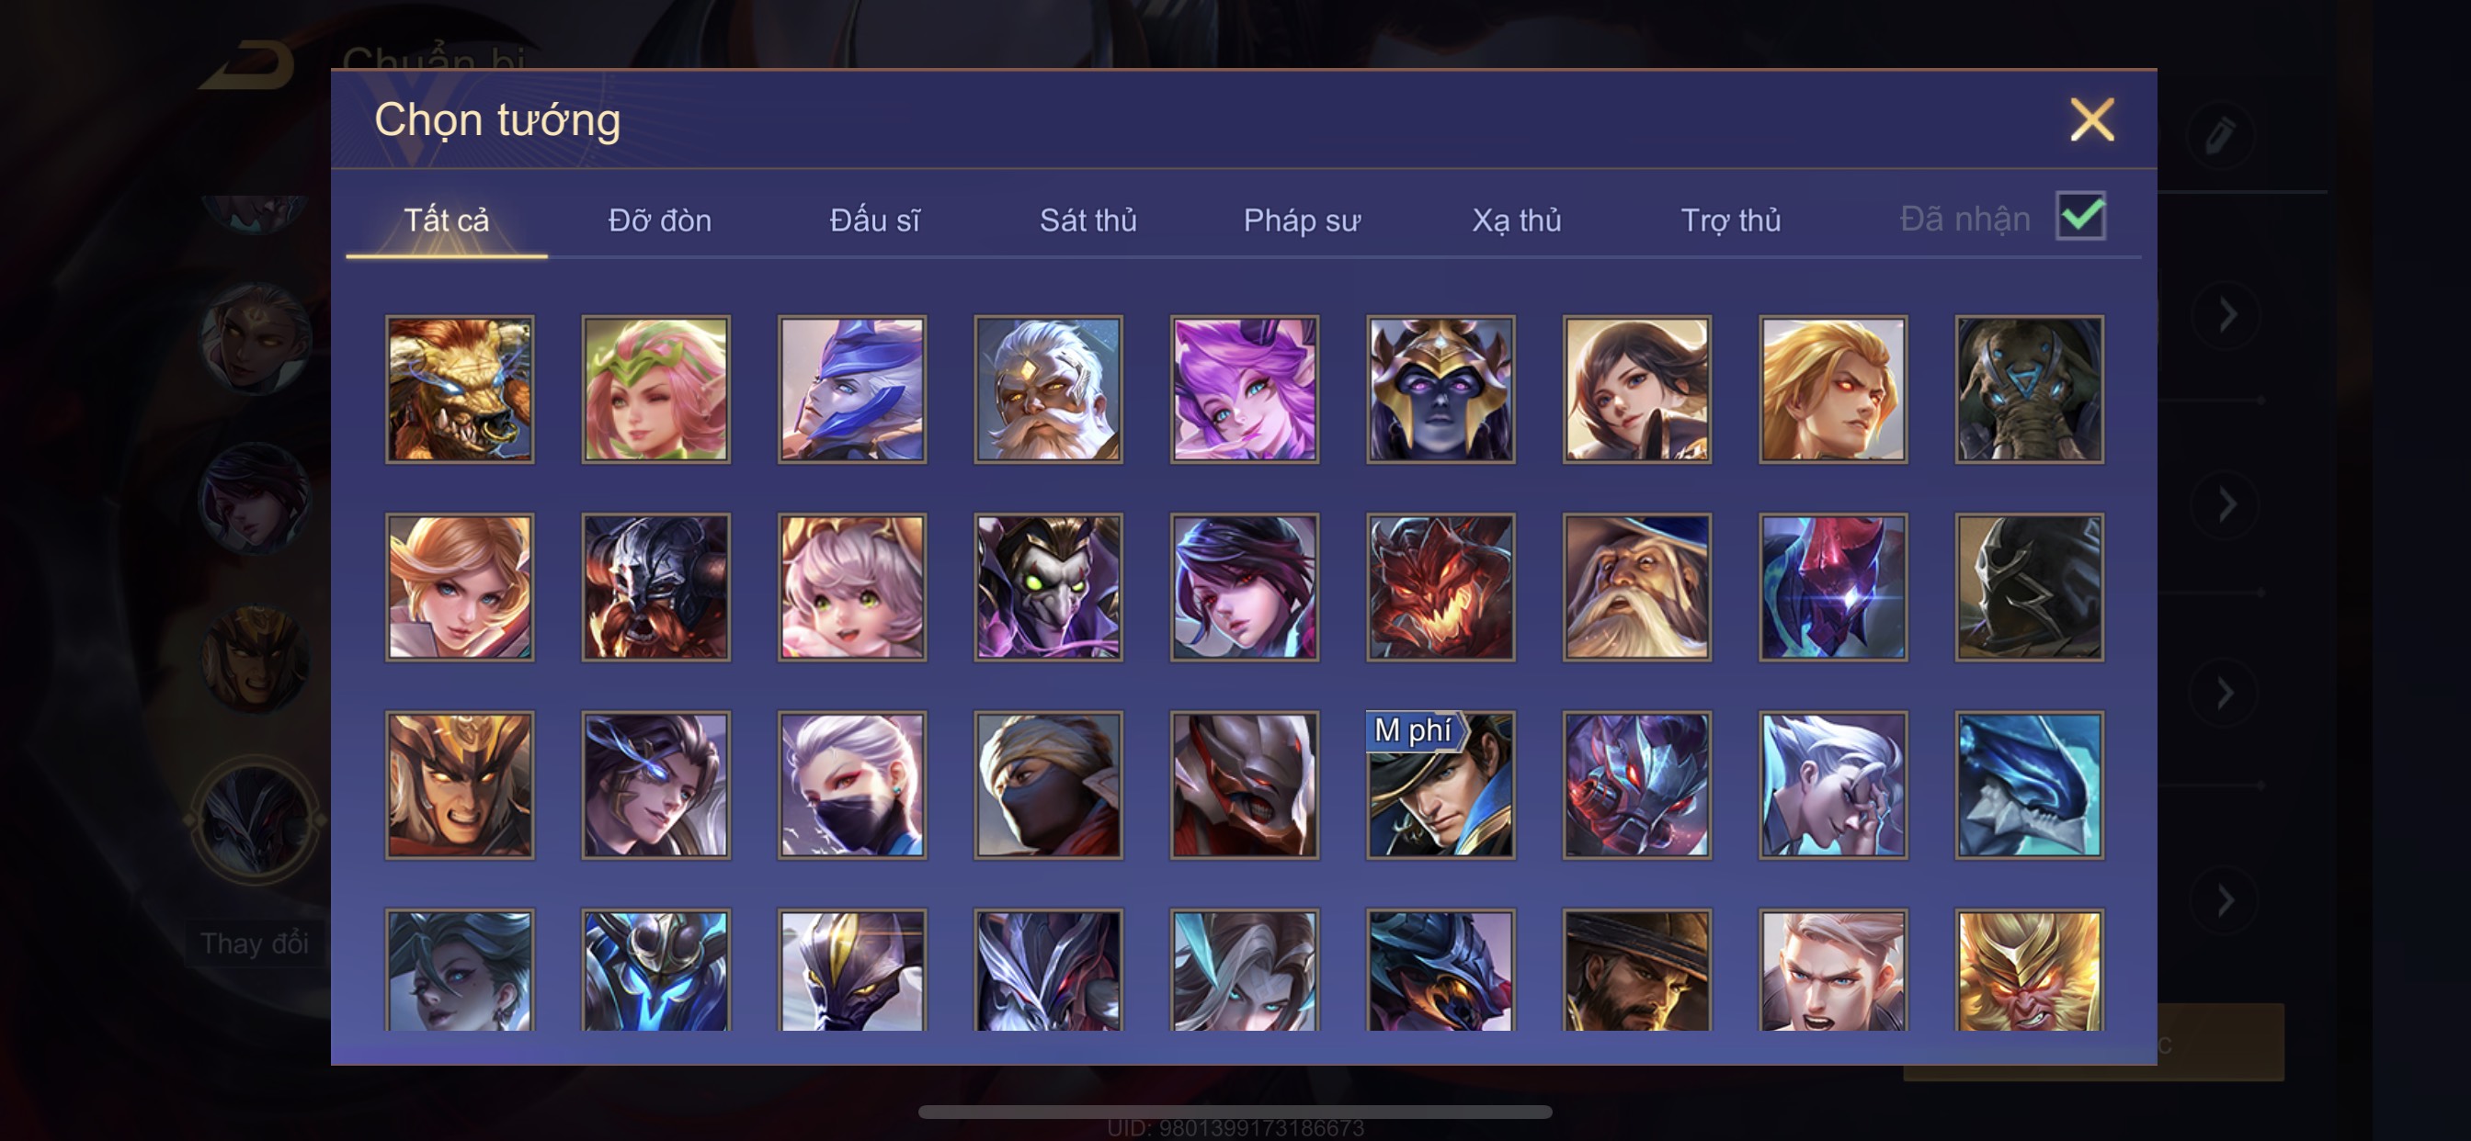Pick the white-bearded old warrior hero
The width and height of the screenshot is (2471, 1141).
pos(1047,390)
